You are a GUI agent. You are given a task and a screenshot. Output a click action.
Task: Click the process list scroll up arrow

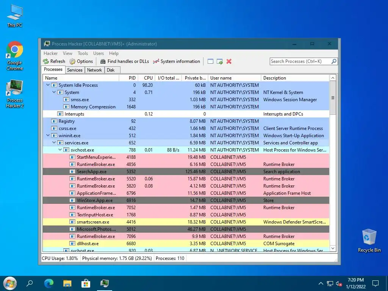(x=333, y=78)
